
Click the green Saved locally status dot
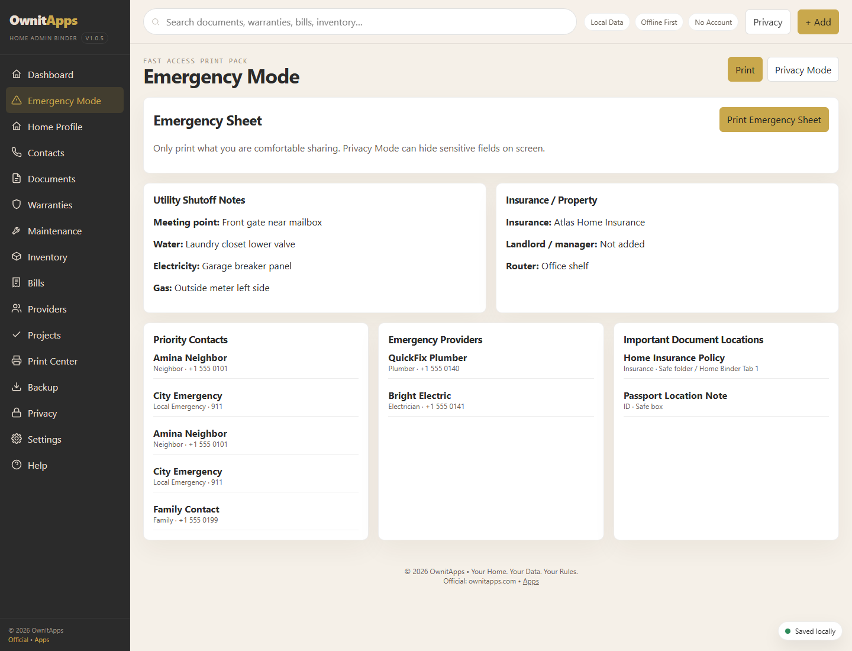click(x=788, y=631)
